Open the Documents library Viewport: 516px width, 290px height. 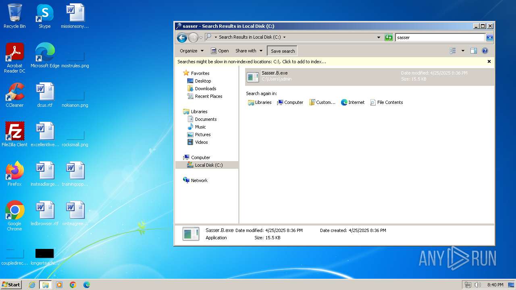pos(202,119)
